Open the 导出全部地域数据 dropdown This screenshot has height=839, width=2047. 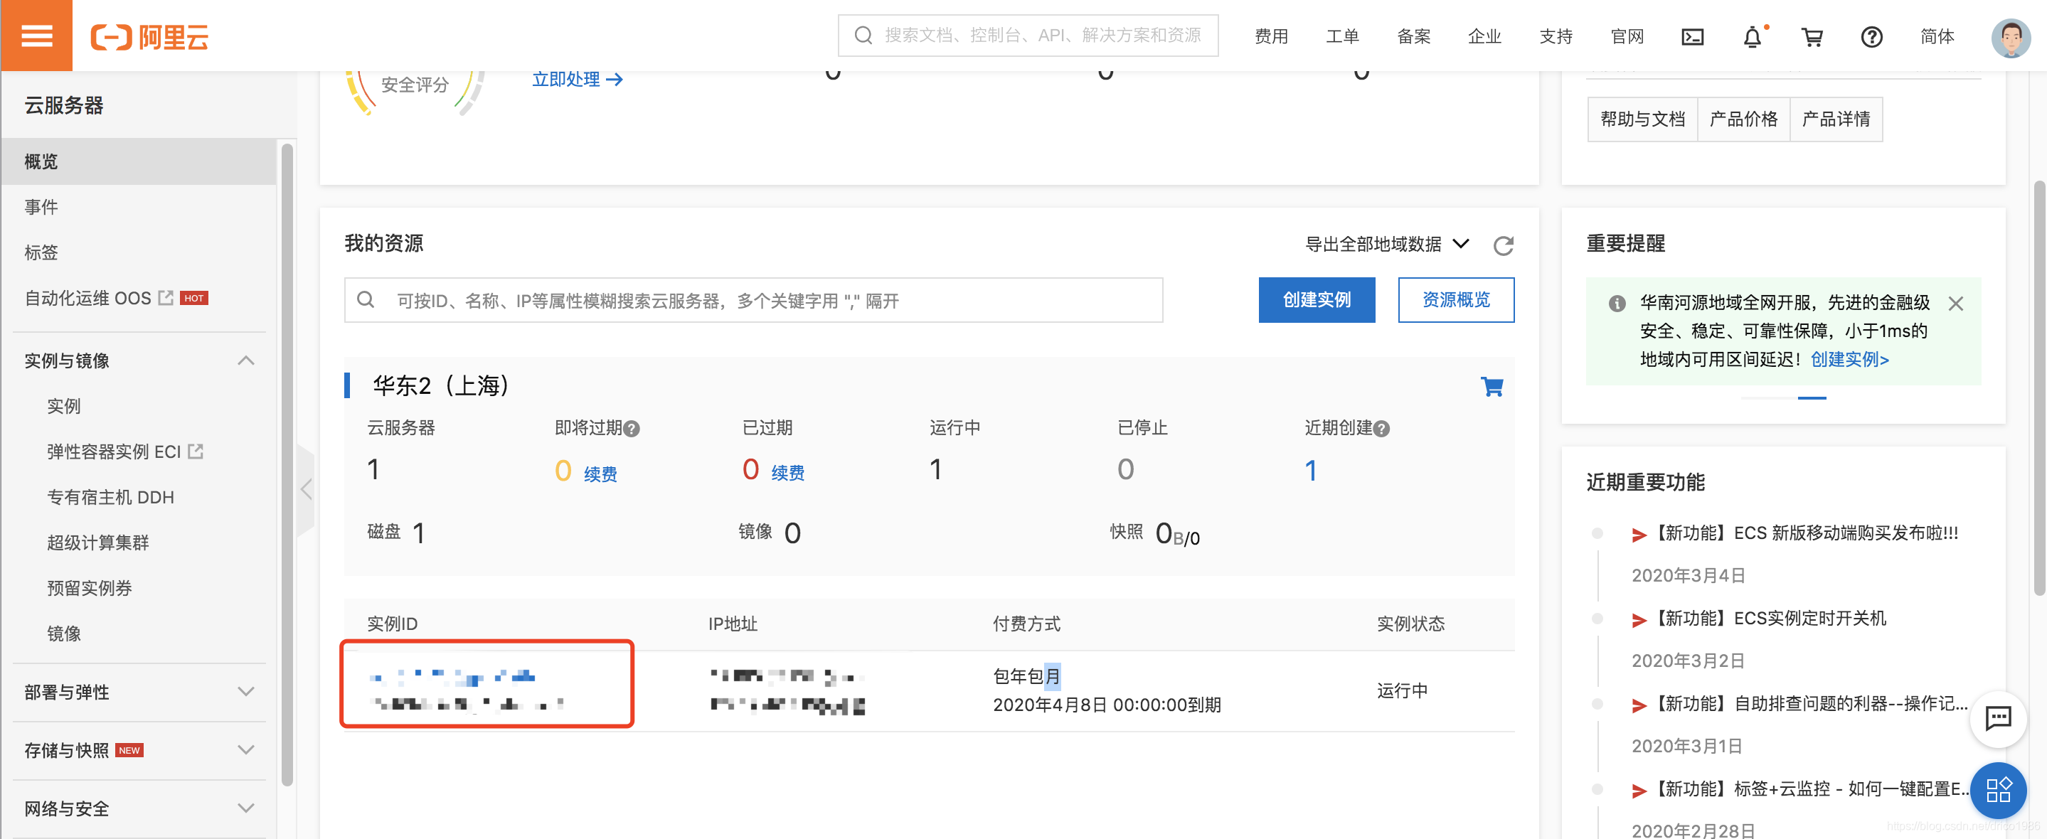pyautogui.click(x=1388, y=244)
